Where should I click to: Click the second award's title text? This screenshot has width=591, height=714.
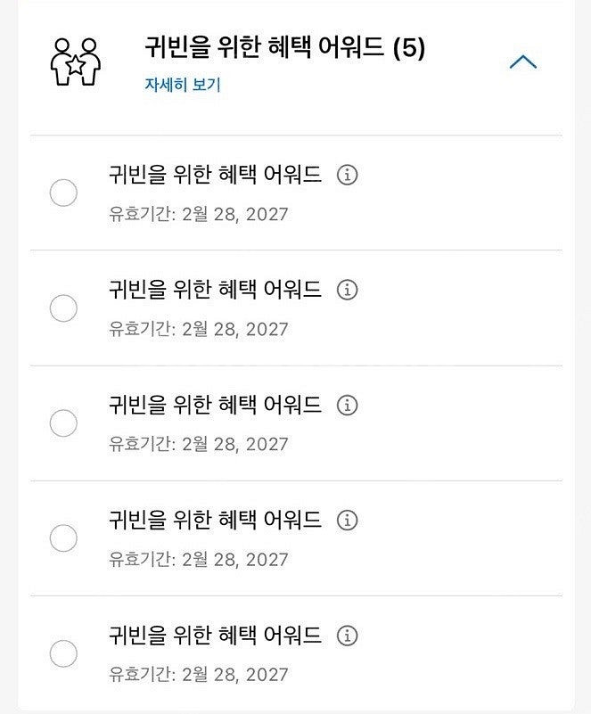pos(214,290)
